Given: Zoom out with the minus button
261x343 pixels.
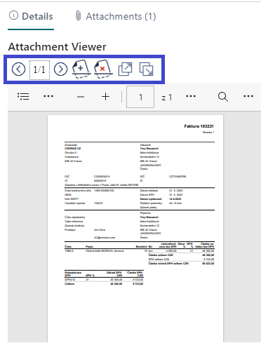Looking at the screenshot, I should 81,97.
